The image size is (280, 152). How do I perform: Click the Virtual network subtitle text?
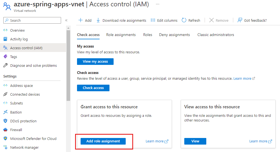click(25, 11)
